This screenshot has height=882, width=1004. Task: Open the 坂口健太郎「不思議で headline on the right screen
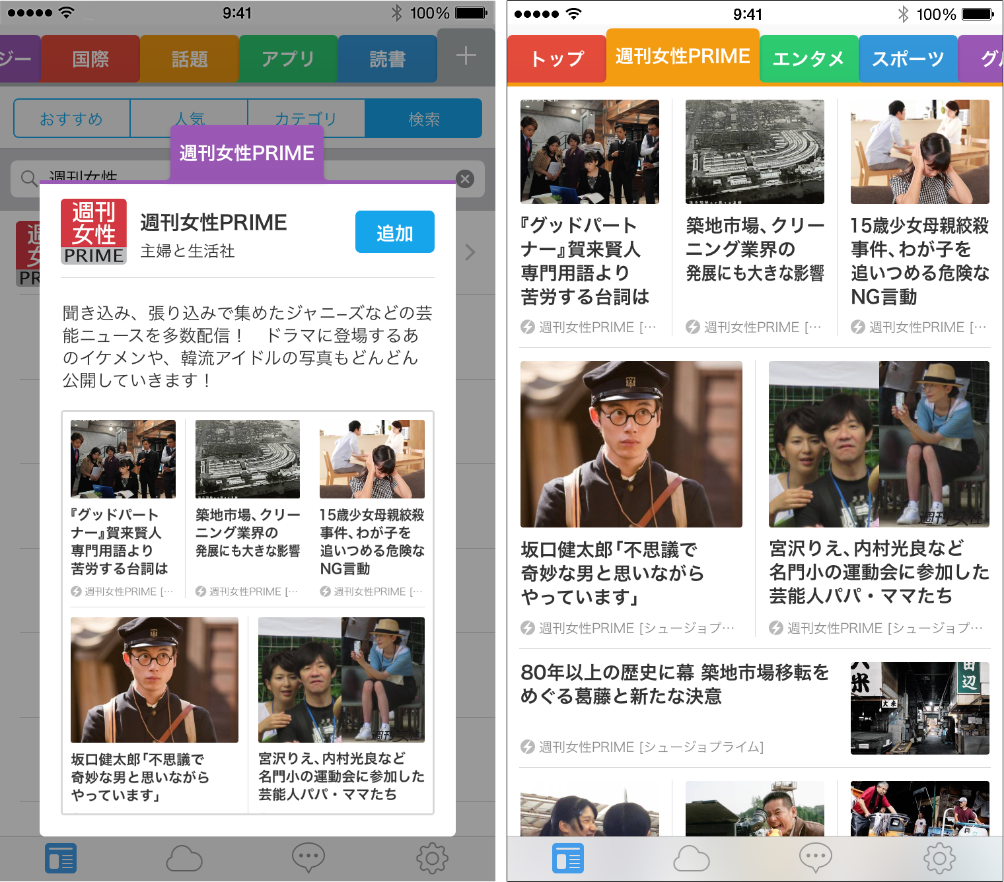point(612,573)
